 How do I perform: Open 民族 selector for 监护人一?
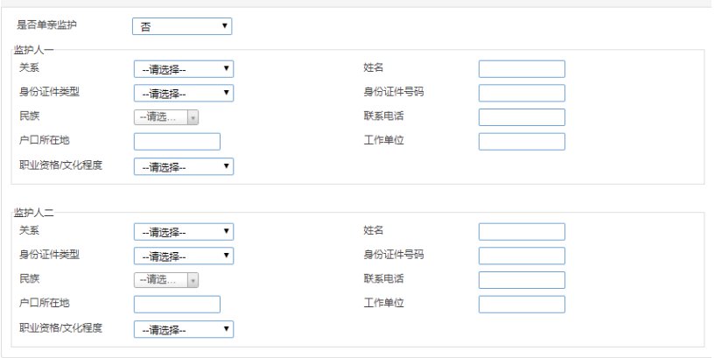(166, 117)
